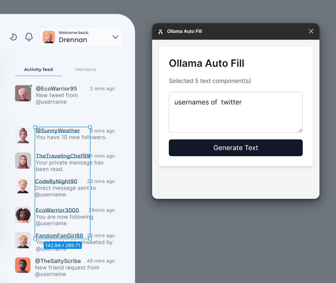Click Drennan's profile avatar
This screenshot has height=283, width=336.
pos(49,37)
